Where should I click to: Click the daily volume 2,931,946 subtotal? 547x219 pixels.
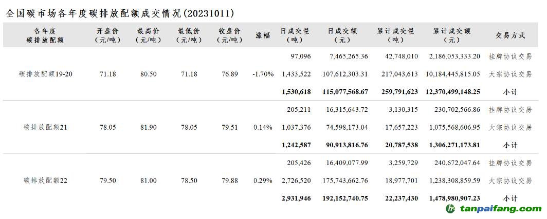[x=296, y=198]
